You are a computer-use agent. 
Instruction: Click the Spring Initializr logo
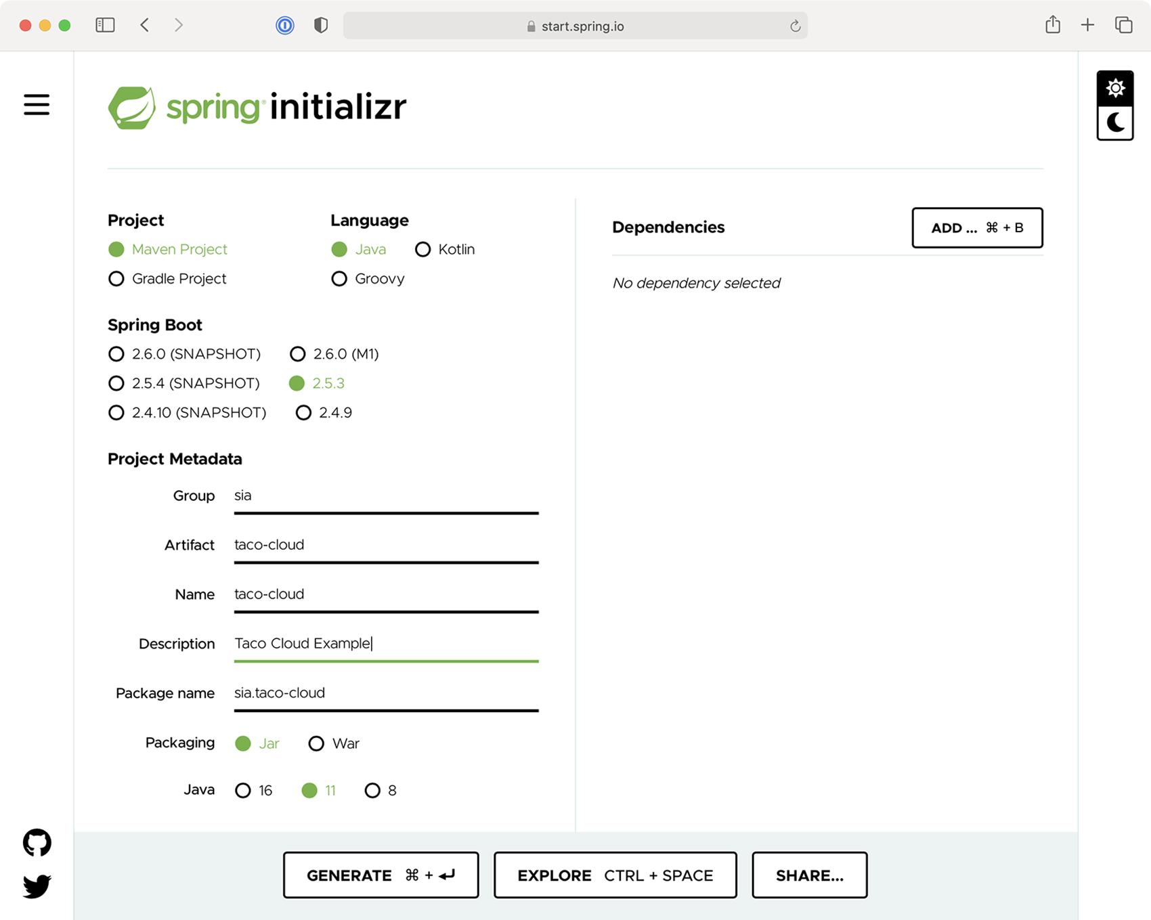pos(257,108)
